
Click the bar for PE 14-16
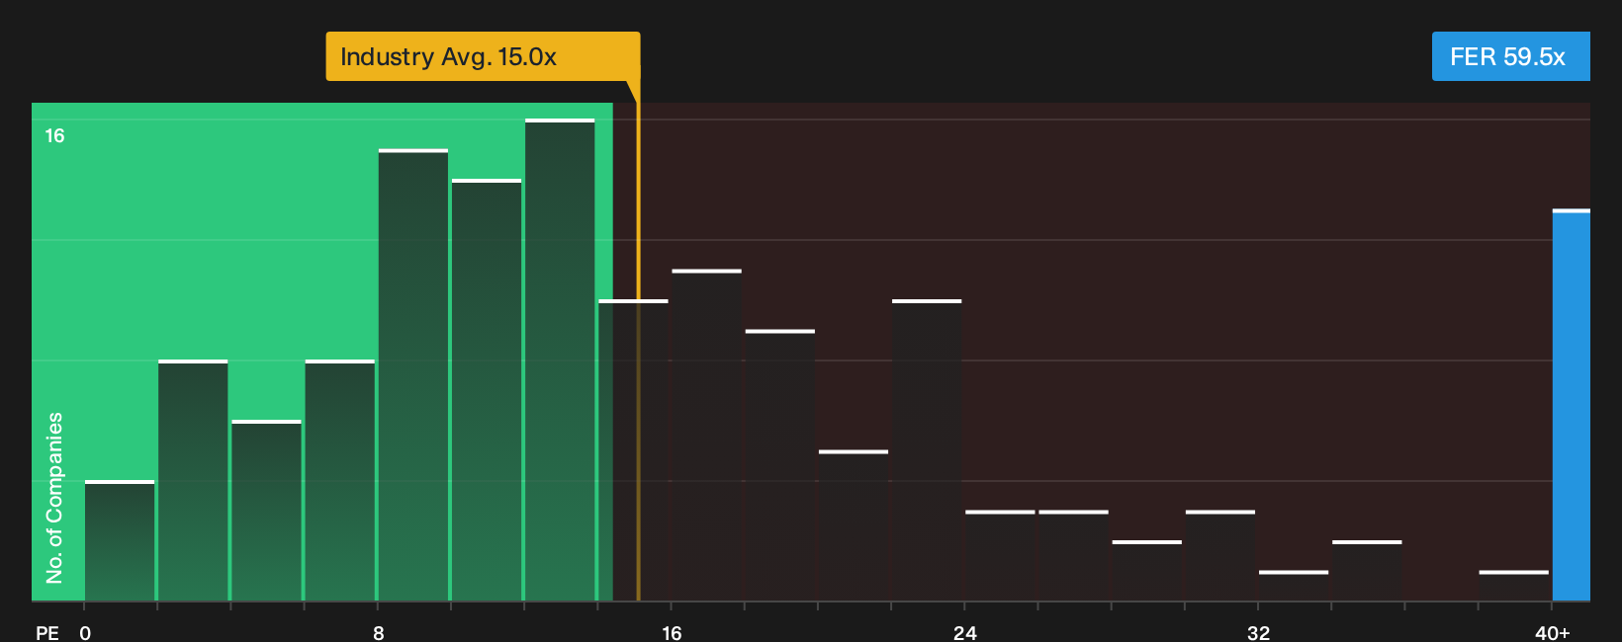coord(633,450)
